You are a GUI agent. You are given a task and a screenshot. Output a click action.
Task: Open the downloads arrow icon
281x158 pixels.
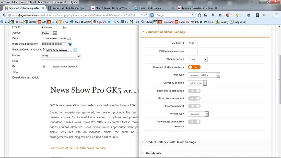pyautogui.click(x=213, y=15)
